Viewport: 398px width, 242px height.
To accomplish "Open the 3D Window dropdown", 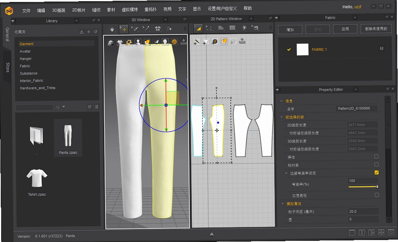I will click(x=165, y=20).
